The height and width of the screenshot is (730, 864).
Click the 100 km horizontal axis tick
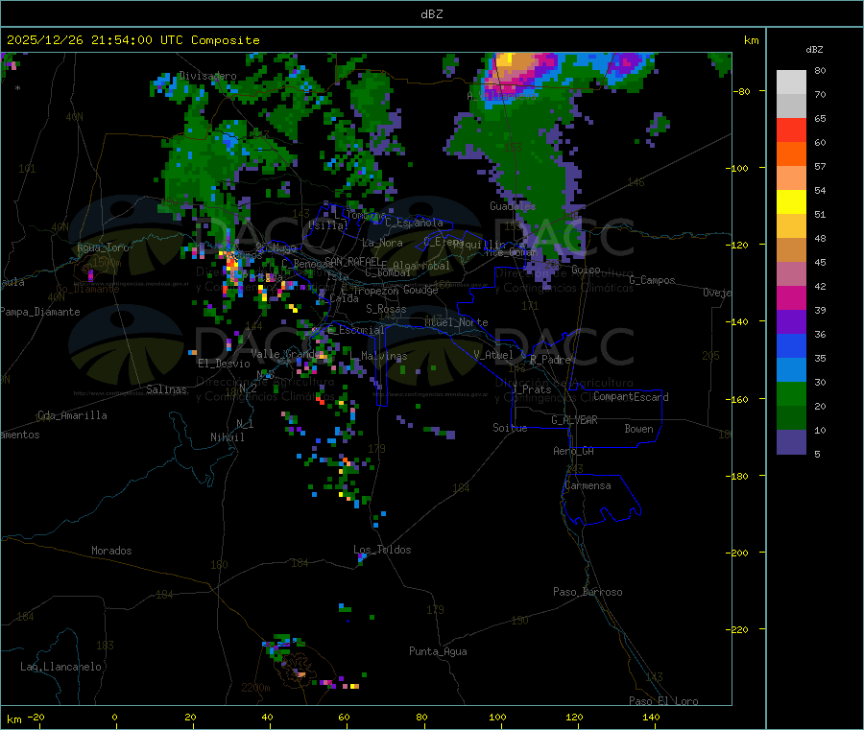pyautogui.click(x=497, y=717)
